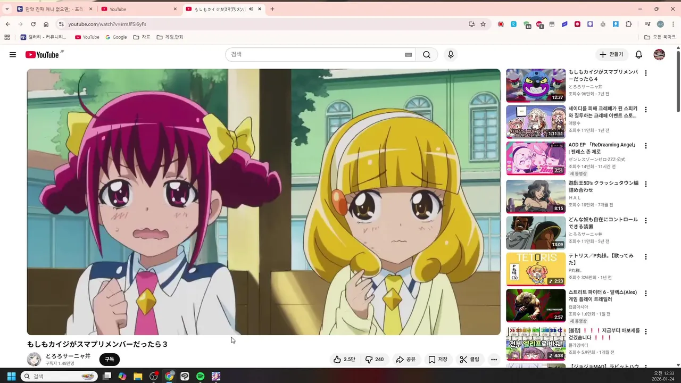Open とろろサーニャ丼 channel name below video
The image size is (681, 383).
point(68,356)
